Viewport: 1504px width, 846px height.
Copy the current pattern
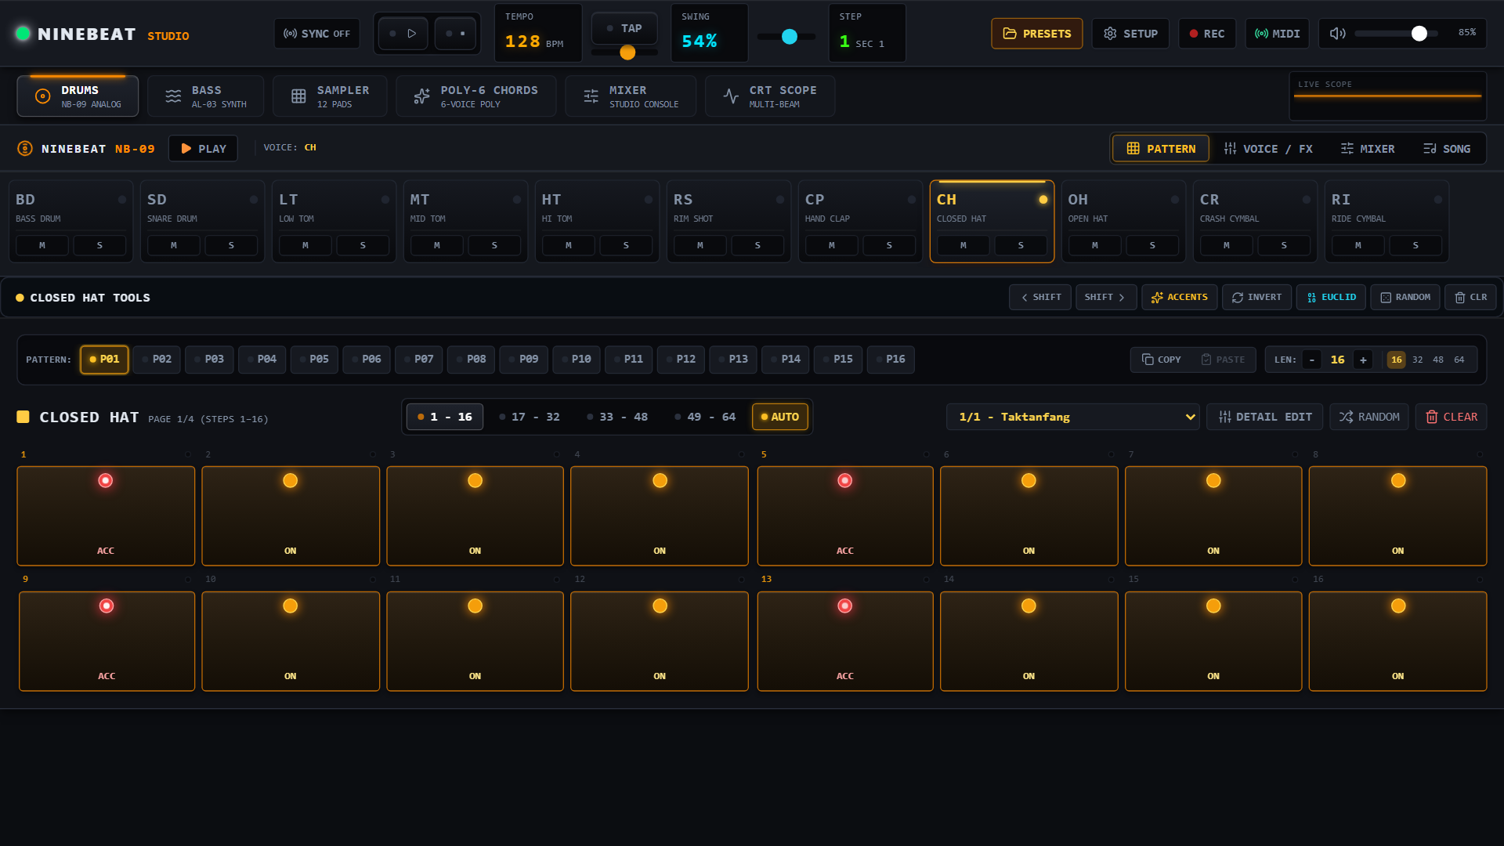click(1162, 360)
